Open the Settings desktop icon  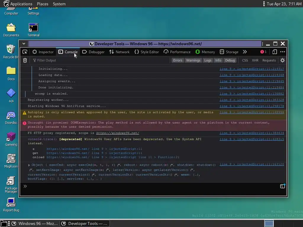coord(33,11)
